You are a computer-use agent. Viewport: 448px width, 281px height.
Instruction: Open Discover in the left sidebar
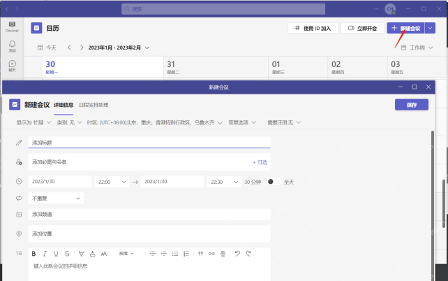click(12, 27)
